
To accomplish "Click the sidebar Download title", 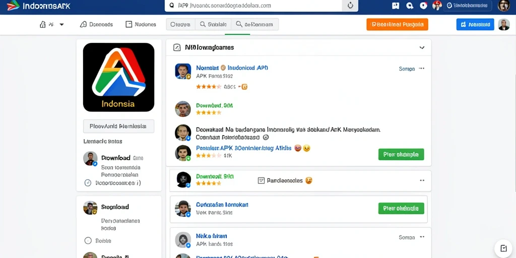I will [x=116, y=158].
